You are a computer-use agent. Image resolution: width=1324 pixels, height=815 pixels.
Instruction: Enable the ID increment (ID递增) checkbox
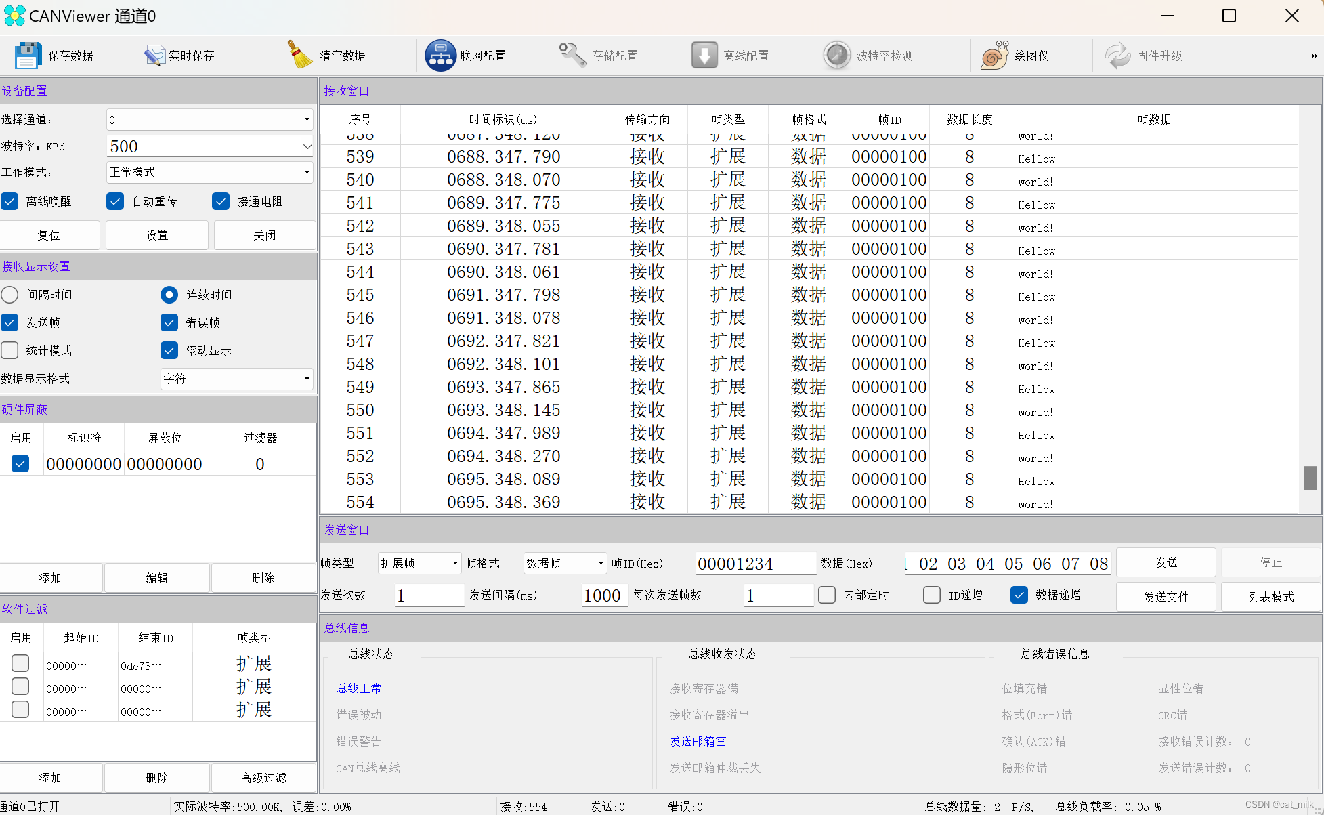(x=932, y=595)
